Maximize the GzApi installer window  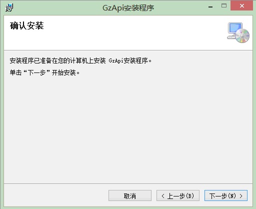tap(224, 6)
